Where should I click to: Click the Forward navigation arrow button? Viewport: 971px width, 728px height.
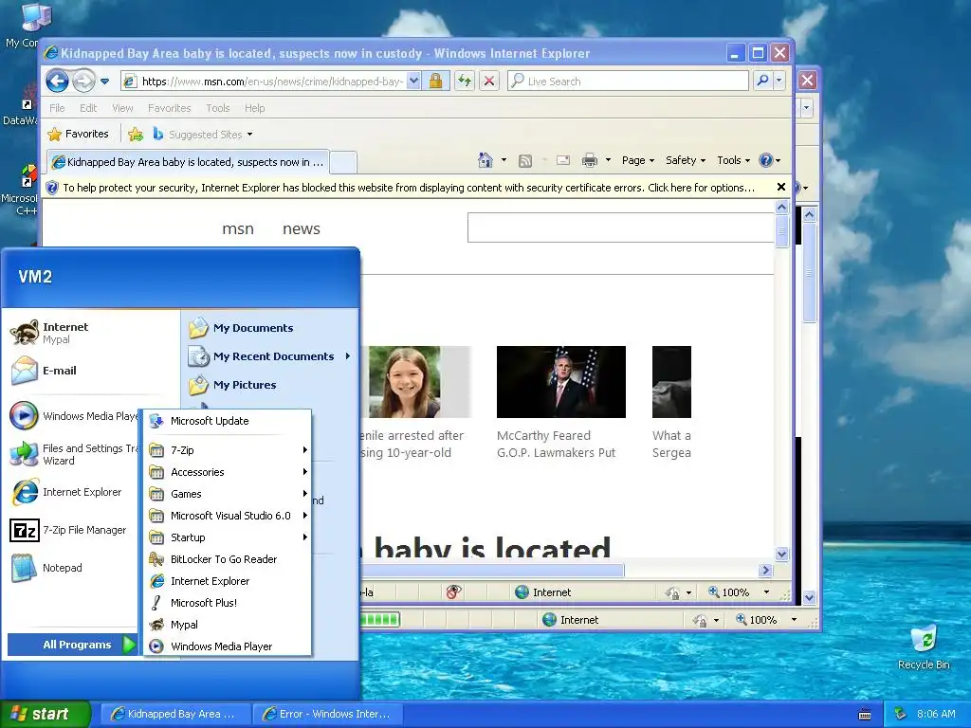click(x=83, y=81)
